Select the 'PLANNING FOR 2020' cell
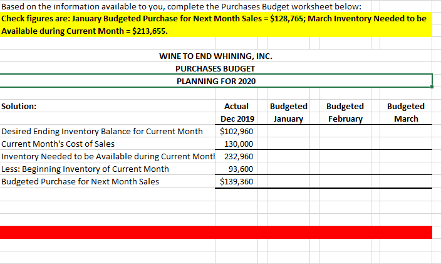The image size is (441, 264). [x=216, y=81]
